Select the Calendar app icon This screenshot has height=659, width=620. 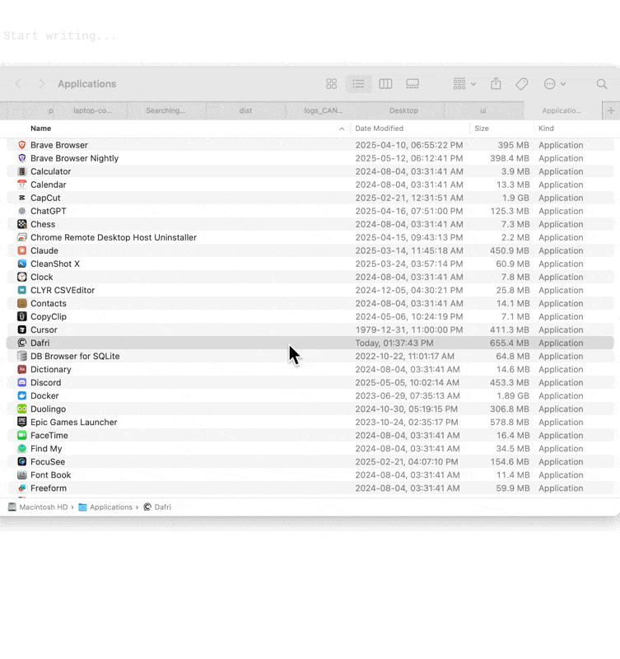point(22,185)
